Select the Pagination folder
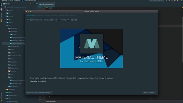The height and width of the screenshot is (103, 183). point(13,65)
